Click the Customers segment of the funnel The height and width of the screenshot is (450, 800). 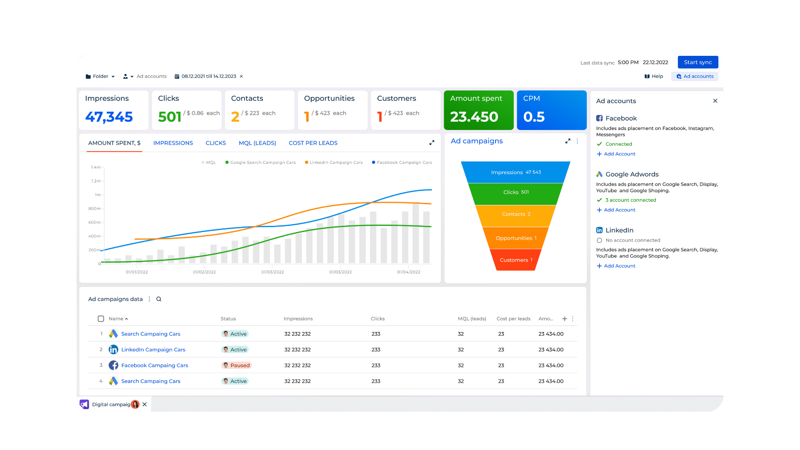pos(515,260)
